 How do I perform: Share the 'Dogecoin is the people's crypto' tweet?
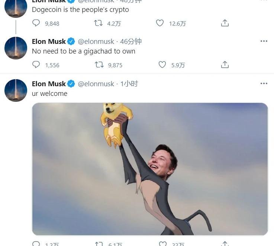pos(225,23)
